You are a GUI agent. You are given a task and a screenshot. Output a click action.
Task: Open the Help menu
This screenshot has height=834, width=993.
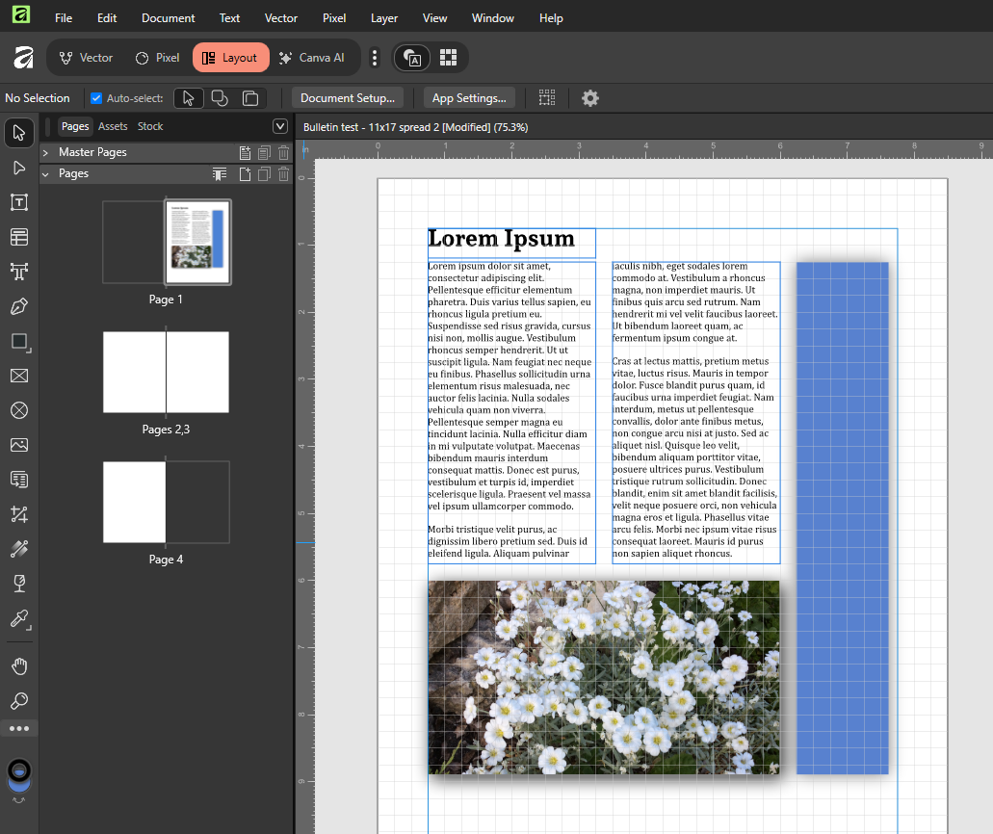point(551,18)
